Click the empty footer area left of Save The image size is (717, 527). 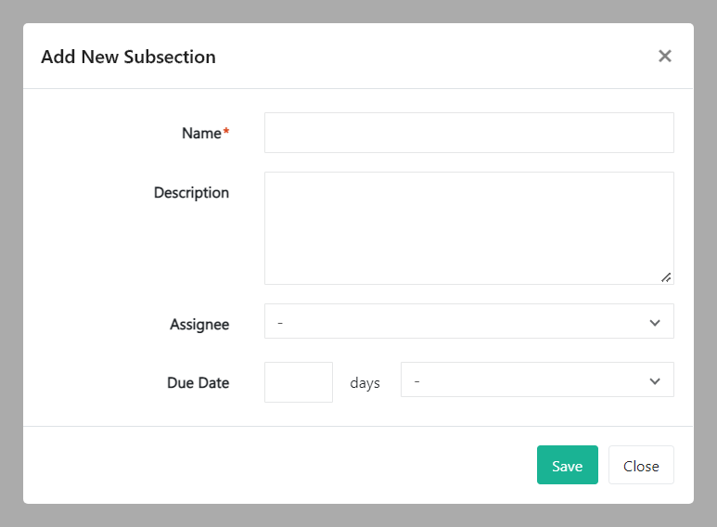(278, 466)
